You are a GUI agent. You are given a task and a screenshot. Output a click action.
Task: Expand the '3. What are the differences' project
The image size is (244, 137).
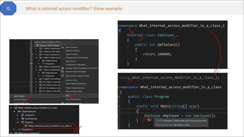pyautogui.click(x=36, y=52)
